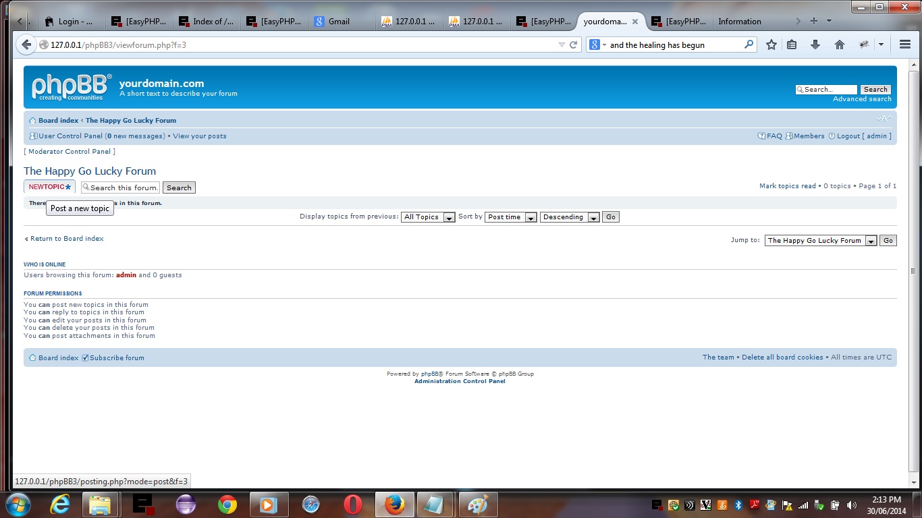
Task: Expand the Jump to forum dropdown
Action: 820,241
